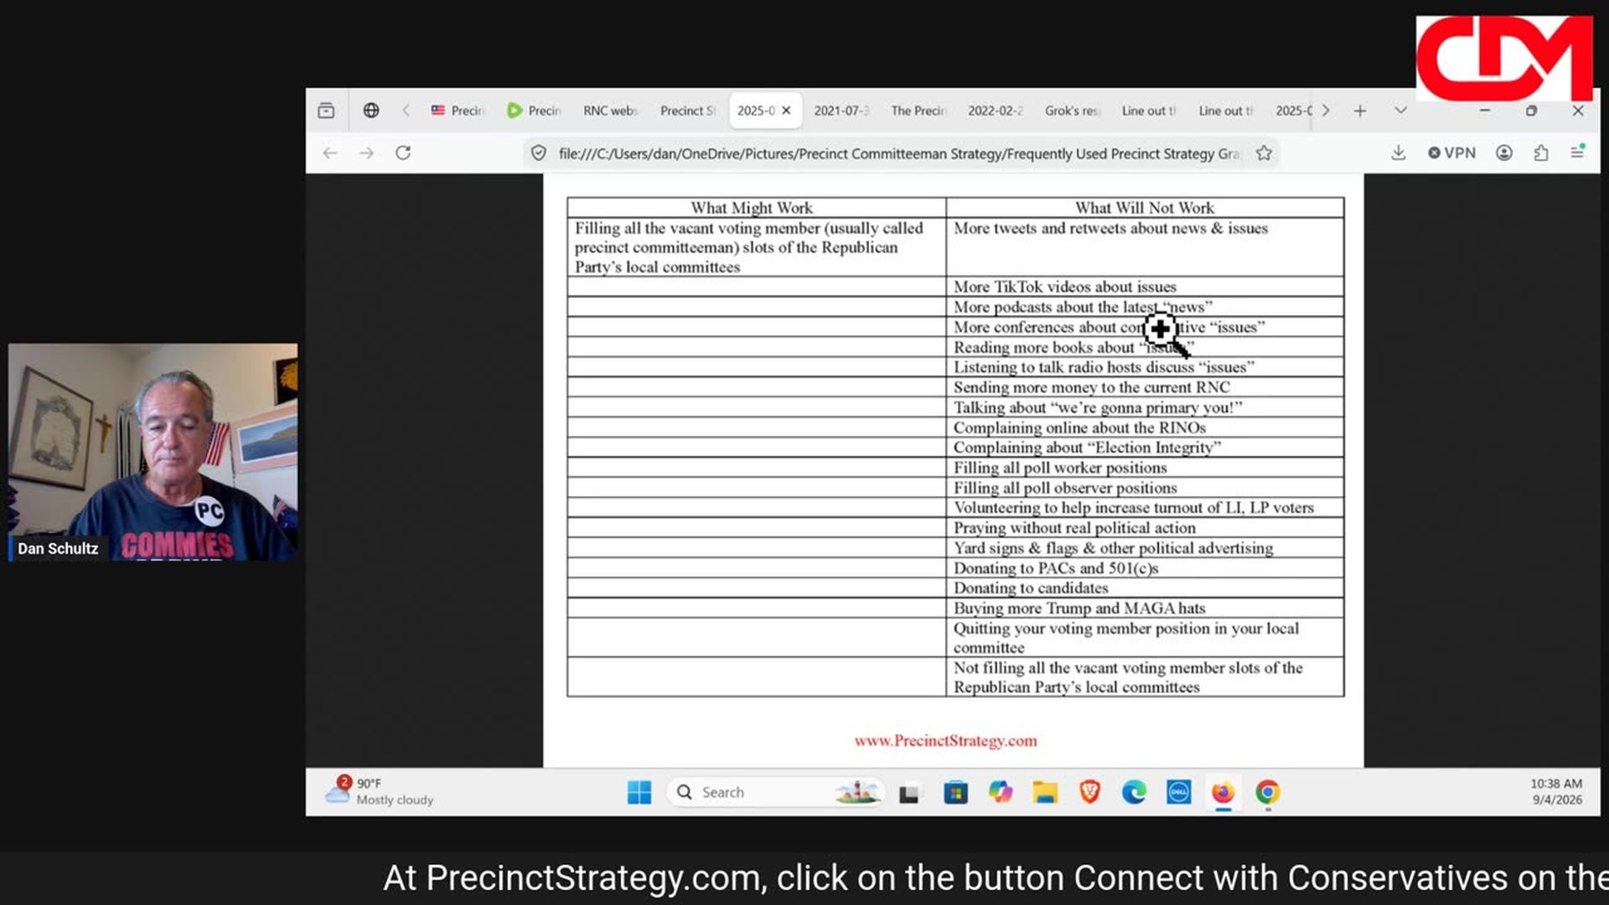Viewport: 1609px width, 905px height.
Task: Open the clock showing 10:38 AM
Action: [1556, 792]
